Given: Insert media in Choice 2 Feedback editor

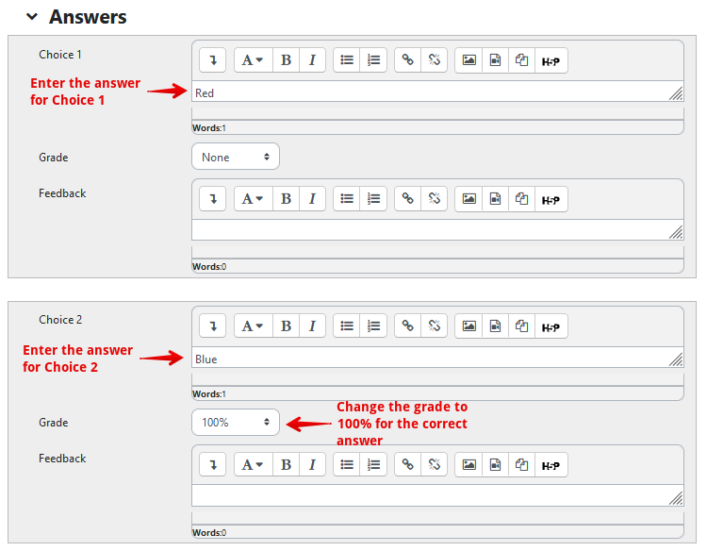Looking at the screenshot, I should point(495,465).
